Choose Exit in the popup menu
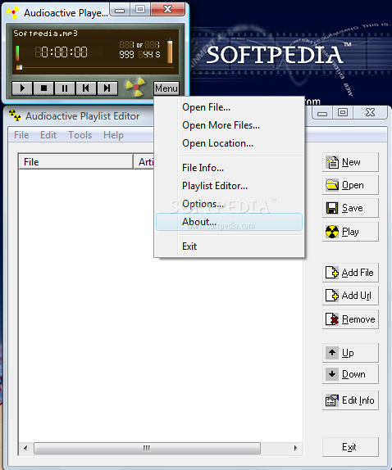 (229, 246)
